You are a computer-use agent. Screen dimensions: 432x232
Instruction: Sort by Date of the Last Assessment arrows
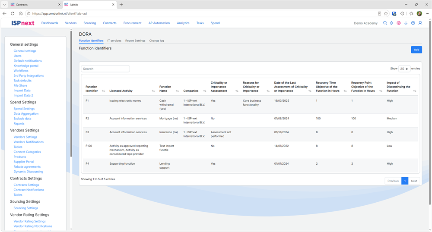[310, 91]
